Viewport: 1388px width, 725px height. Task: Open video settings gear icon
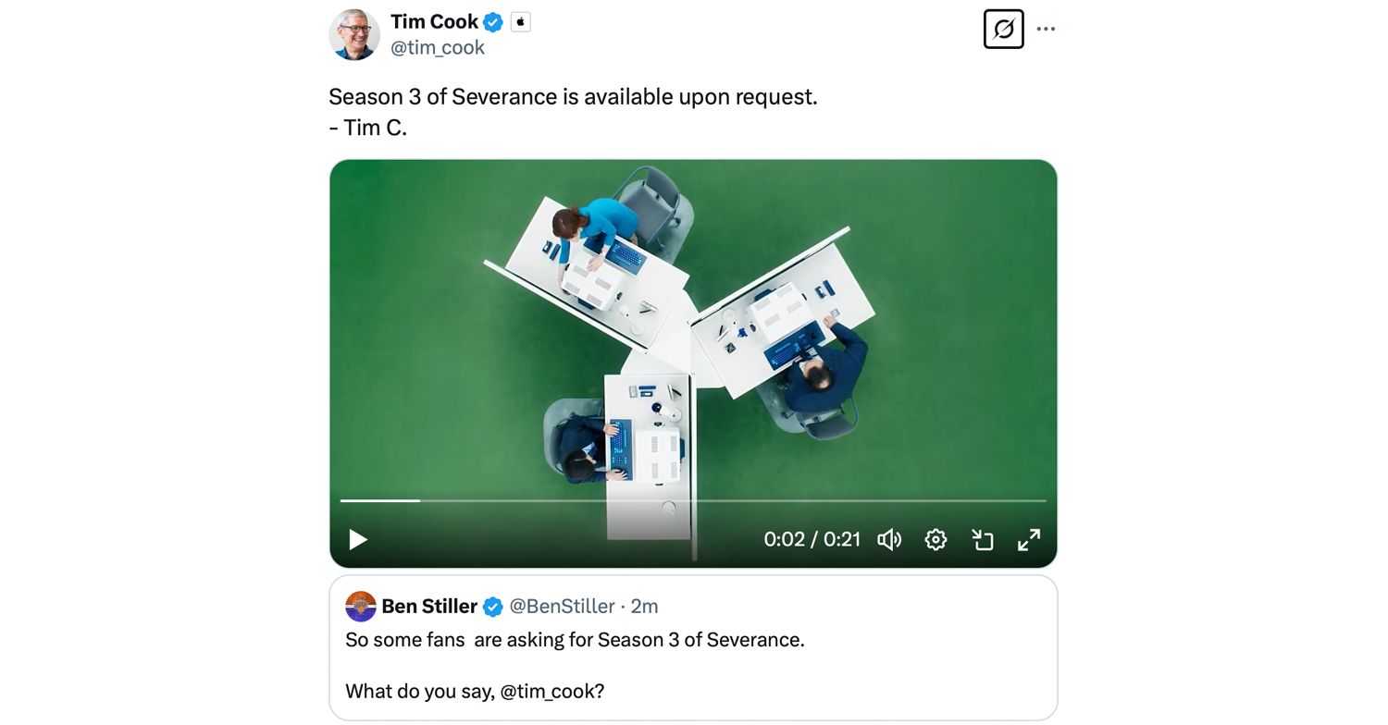[x=936, y=539]
